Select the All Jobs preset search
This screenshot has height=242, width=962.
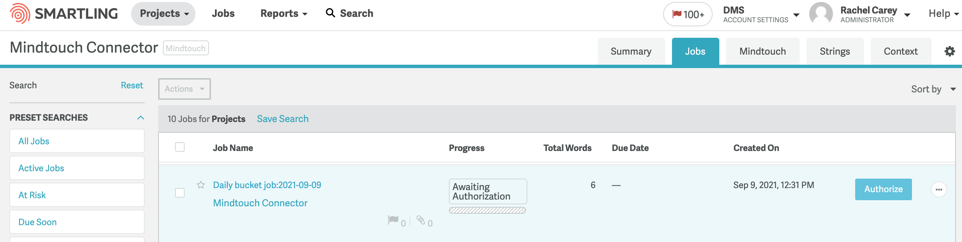tap(77, 141)
